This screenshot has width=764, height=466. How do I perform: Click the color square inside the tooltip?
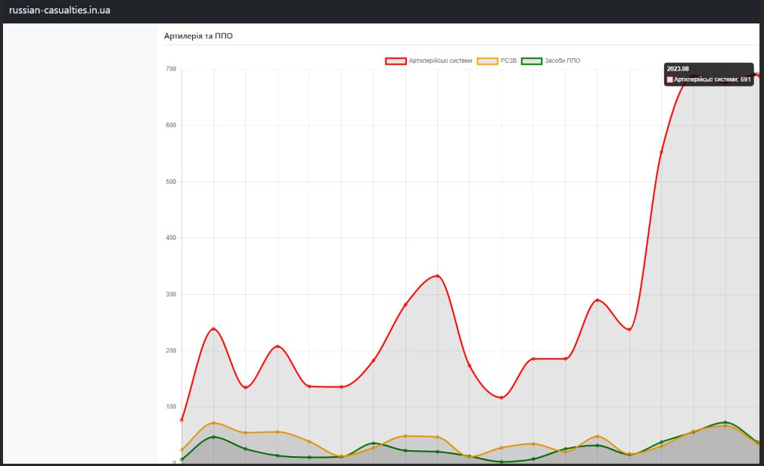[x=669, y=79]
